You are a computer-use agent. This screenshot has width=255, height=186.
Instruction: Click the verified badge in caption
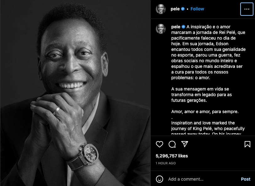[183, 27]
